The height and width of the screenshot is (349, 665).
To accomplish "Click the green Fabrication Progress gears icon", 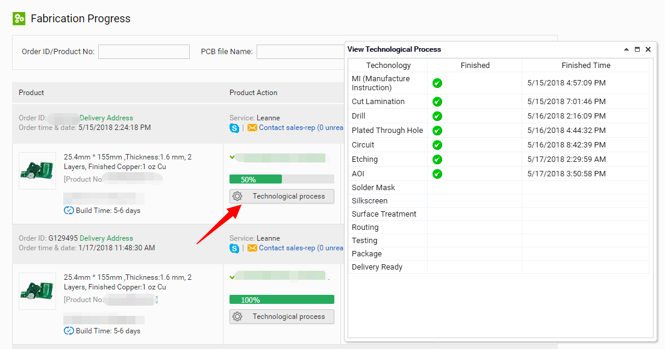I will pos(19,19).
